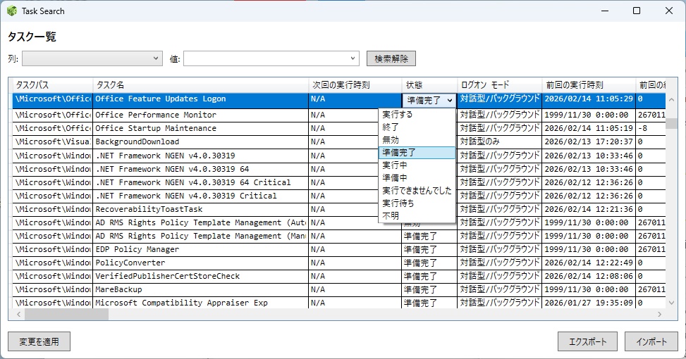Select the EDP Policy Manager cell
The height and width of the screenshot is (359, 686).
pos(200,249)
